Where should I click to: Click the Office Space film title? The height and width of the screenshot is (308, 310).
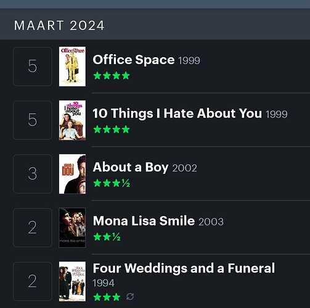click(134, 60)
